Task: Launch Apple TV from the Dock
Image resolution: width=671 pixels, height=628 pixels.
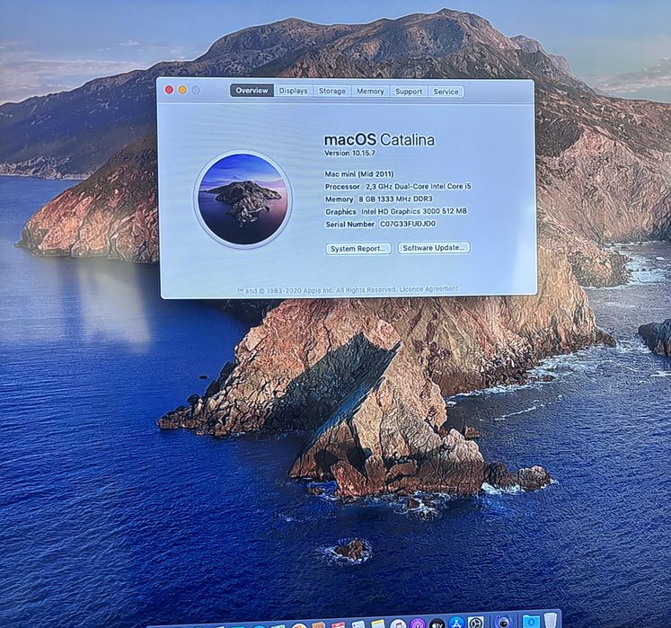Action: pyautogui.click(x=437, y=624)
